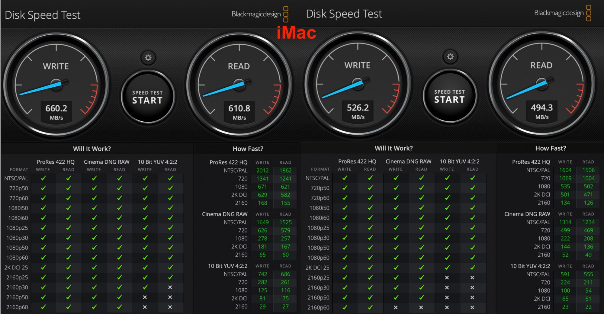Viewport: 604px width, 314px height.
Task: Click the right window 2160p60 Cinema DNG read cross
Action: point(421,307)
